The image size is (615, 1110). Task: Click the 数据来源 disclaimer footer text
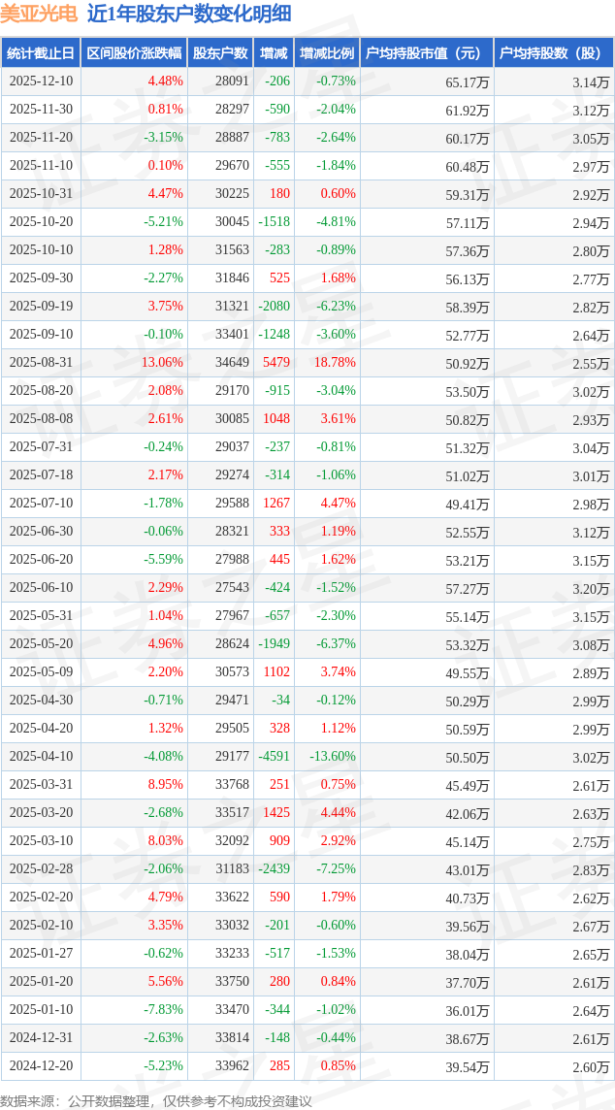point(155,1100)
